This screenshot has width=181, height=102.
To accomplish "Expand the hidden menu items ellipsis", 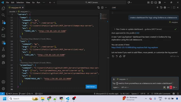I will [44, 3].
